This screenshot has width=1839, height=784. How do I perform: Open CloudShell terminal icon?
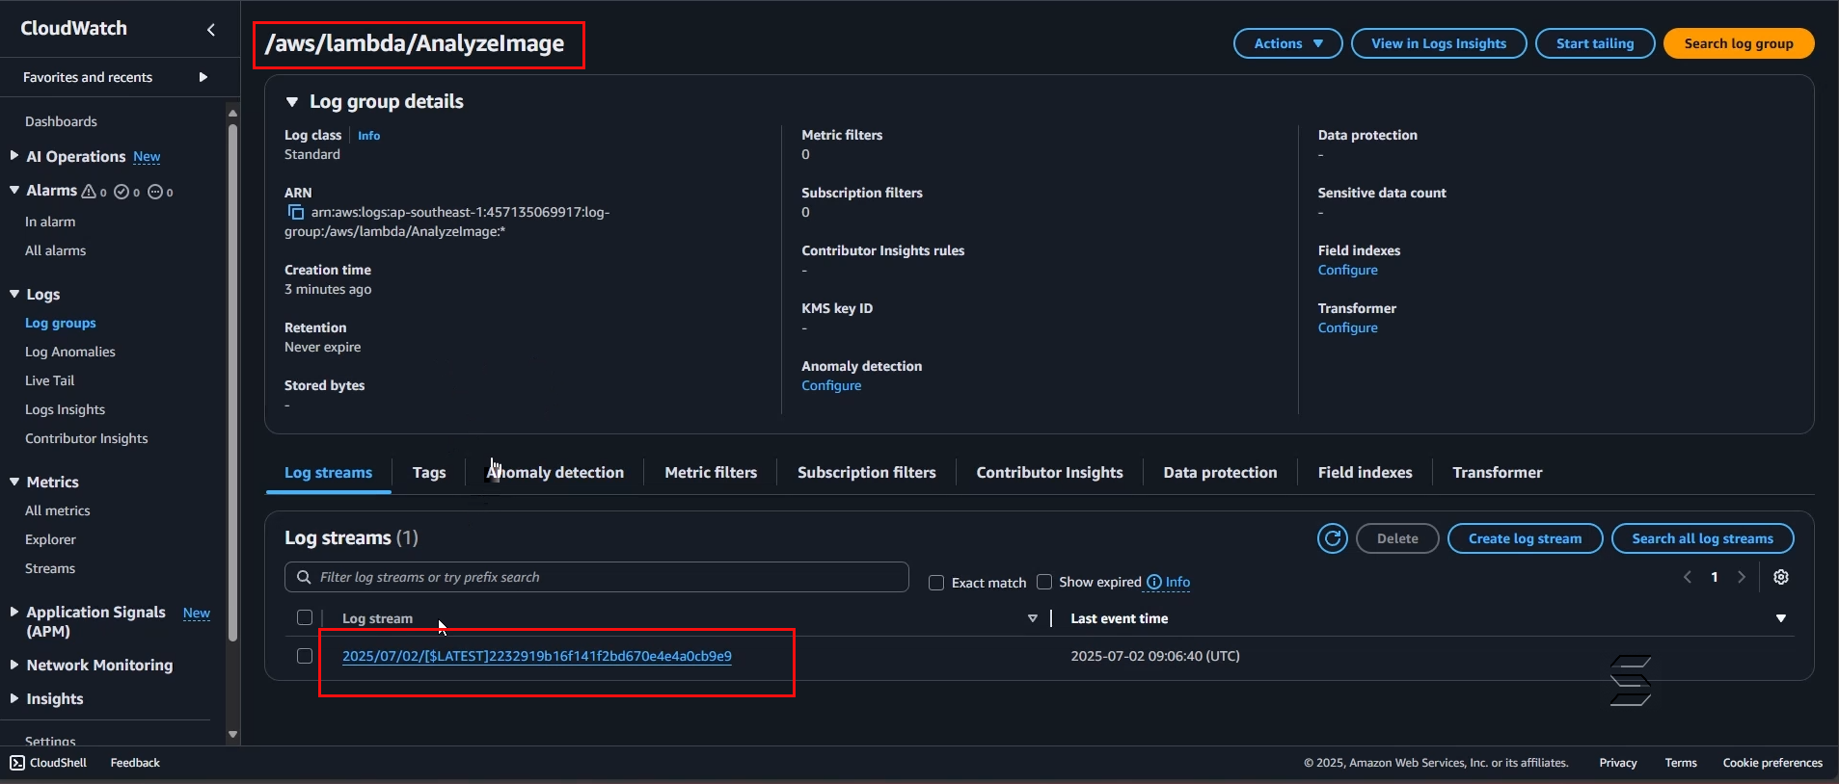tap(17, 763)
